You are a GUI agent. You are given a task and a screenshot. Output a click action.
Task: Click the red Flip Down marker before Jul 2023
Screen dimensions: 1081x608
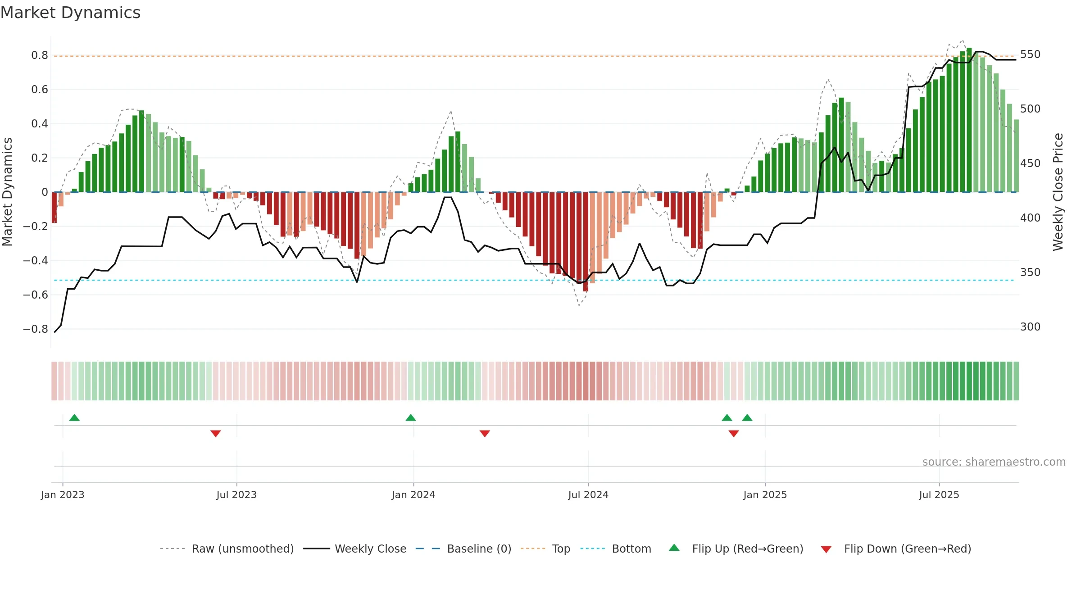point(216,433)
